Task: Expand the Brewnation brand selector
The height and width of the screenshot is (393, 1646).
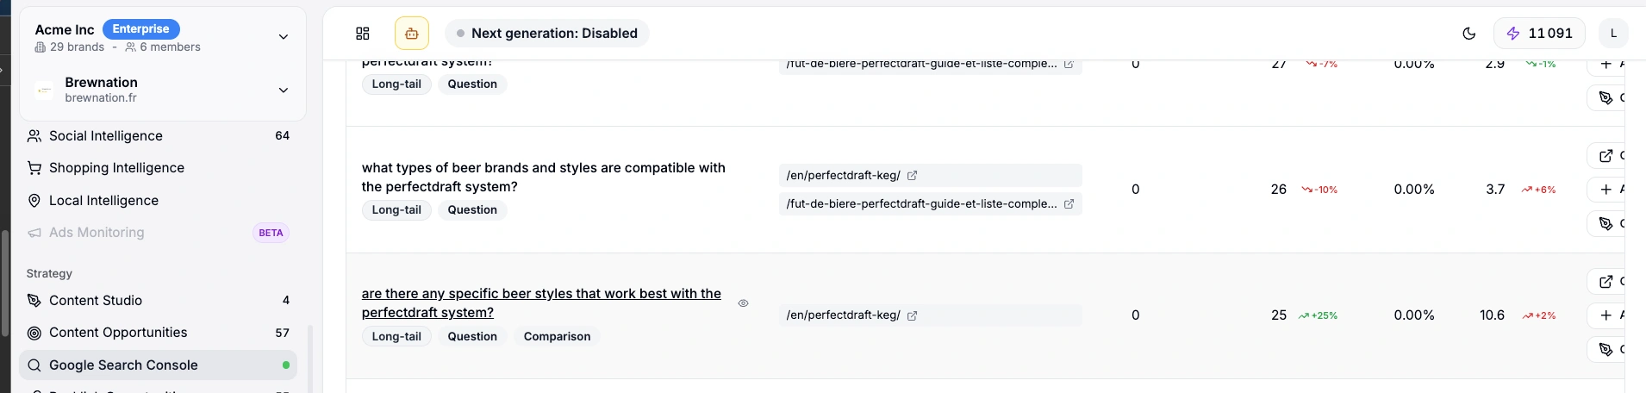Action: pyautogui.click(x=284, y=90)
